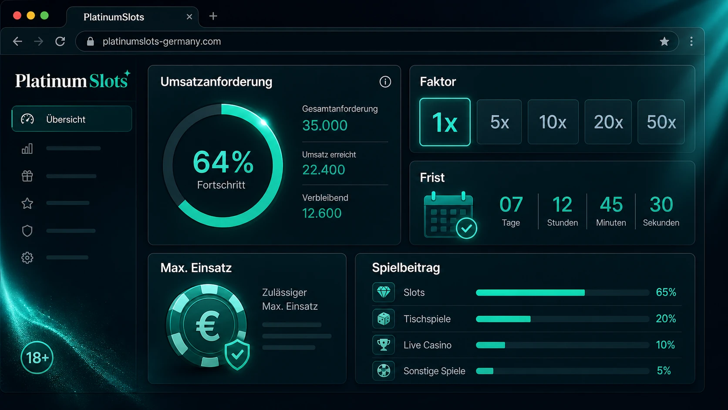The image size is (728, 410).
Task: Click the Umsatz erreicht value 22.400
Action: coord(324,169)
